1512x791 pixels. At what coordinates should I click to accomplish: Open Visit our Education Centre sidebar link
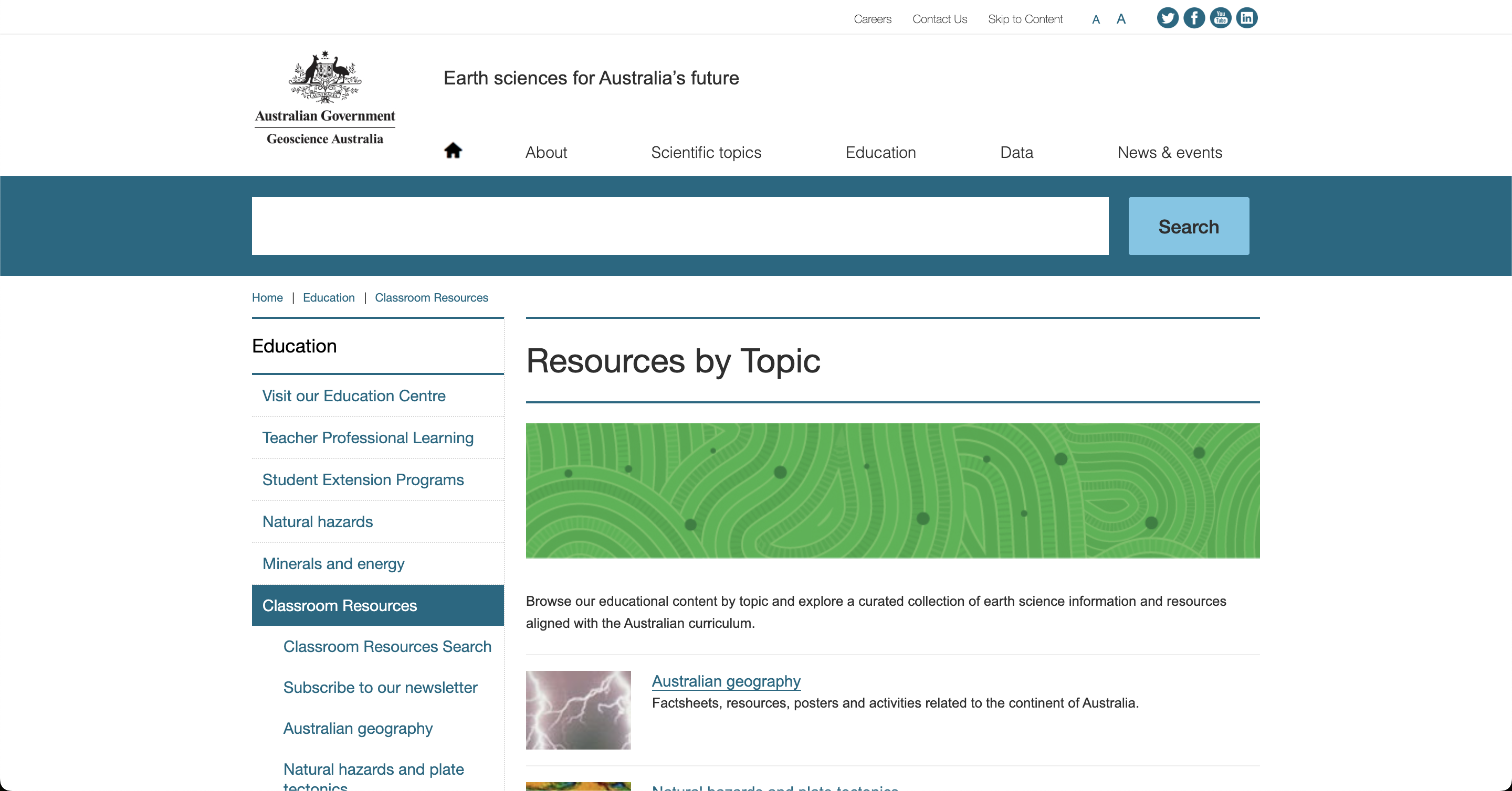(x=354, y=396)
